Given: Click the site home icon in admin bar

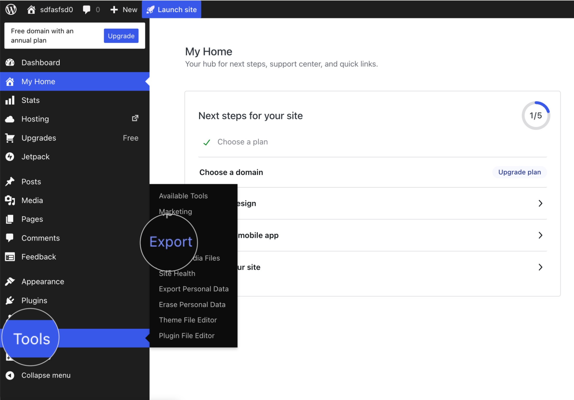Looking at the screenshot, I should (x=31, y=9).
